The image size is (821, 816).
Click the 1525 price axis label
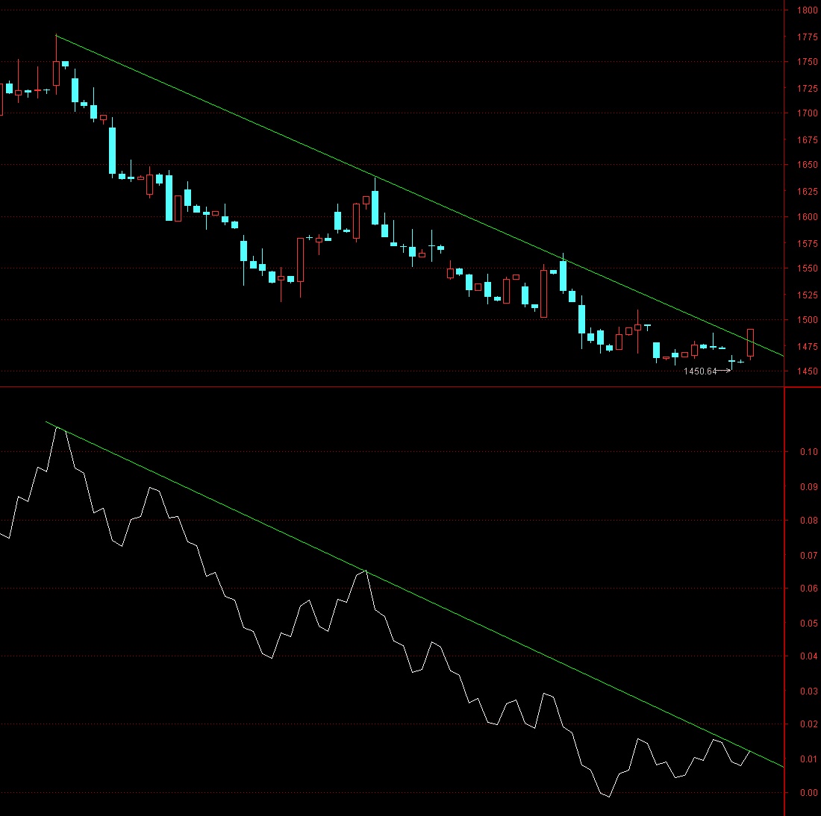[807, 295]
